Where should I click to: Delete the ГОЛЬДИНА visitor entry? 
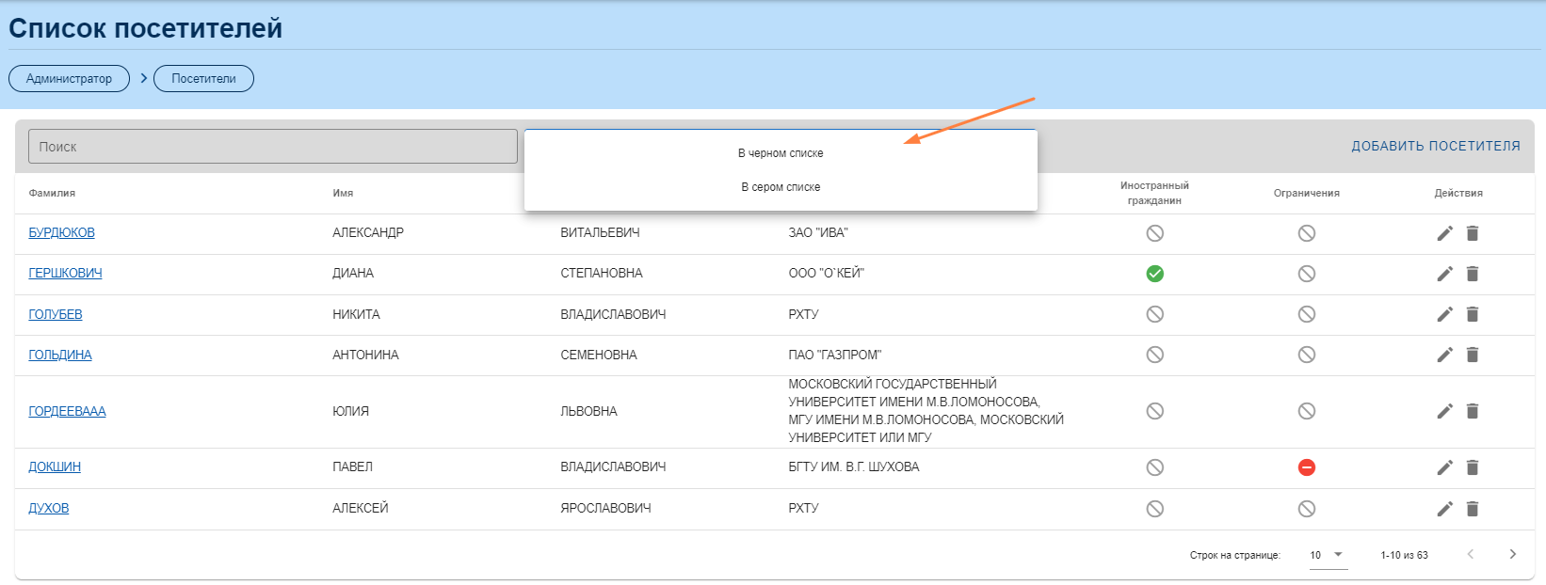(1473, 355)
